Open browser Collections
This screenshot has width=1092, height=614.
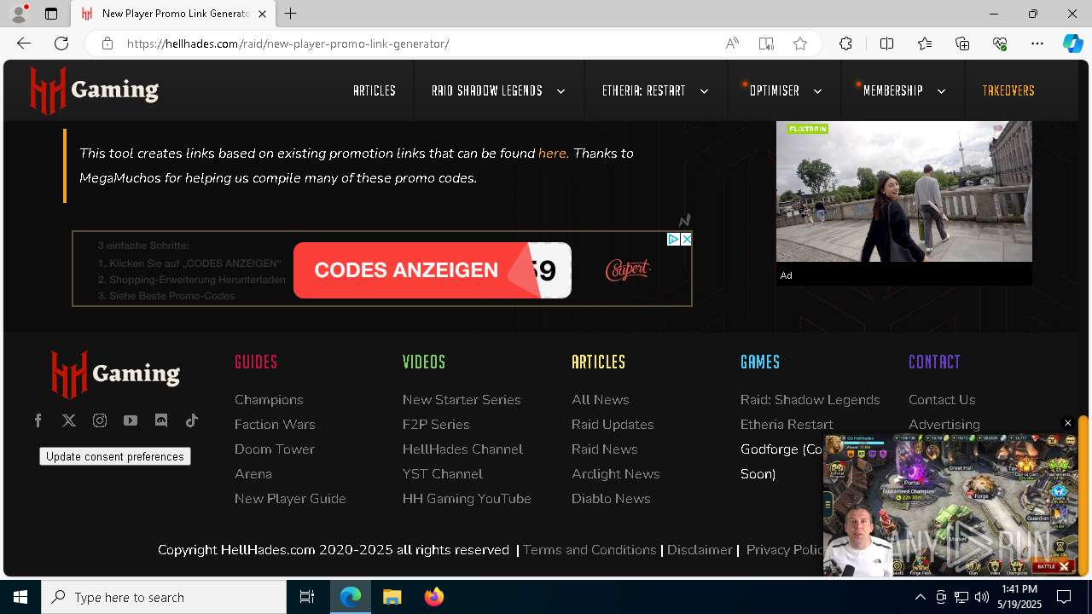click(x=962, y=43)
